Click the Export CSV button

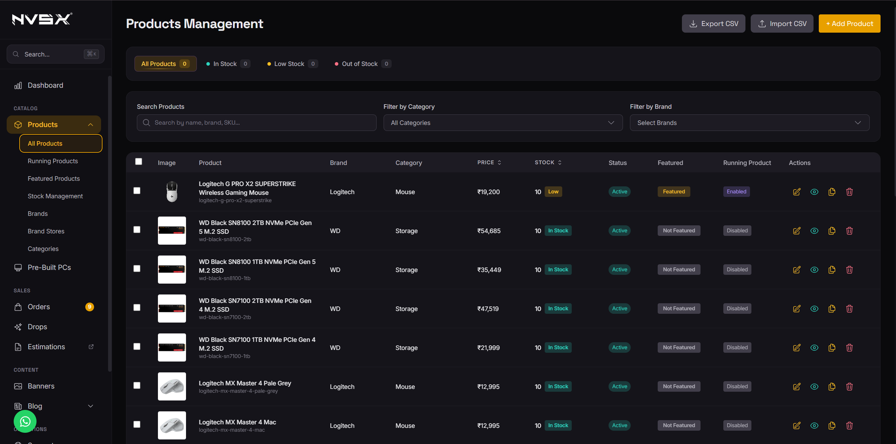(x=713, y=23)
